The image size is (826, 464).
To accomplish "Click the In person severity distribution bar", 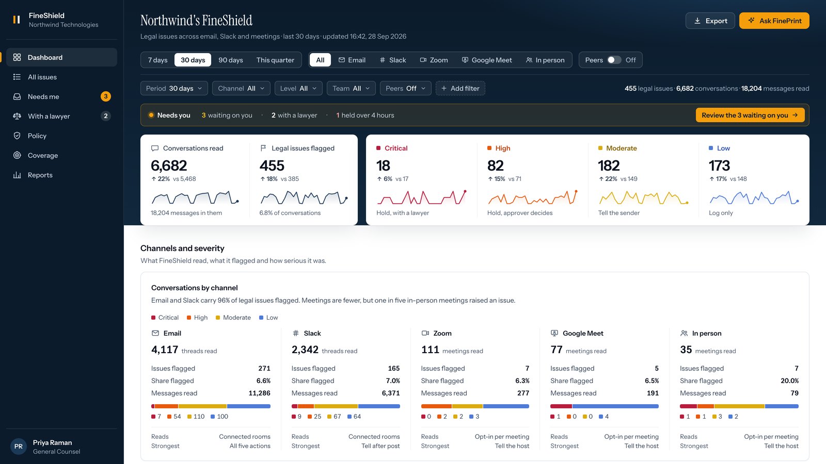I will click(x=739, y=406).
